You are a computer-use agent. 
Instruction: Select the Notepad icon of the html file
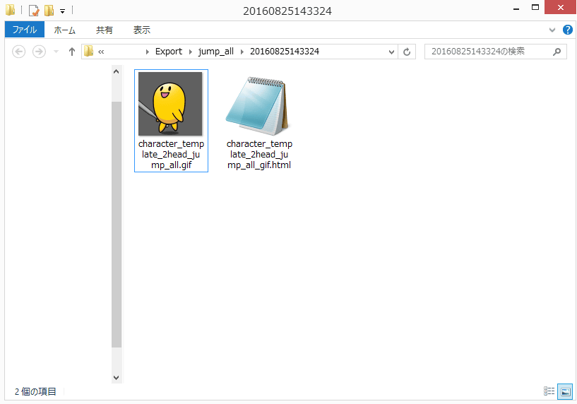[258, 106]
